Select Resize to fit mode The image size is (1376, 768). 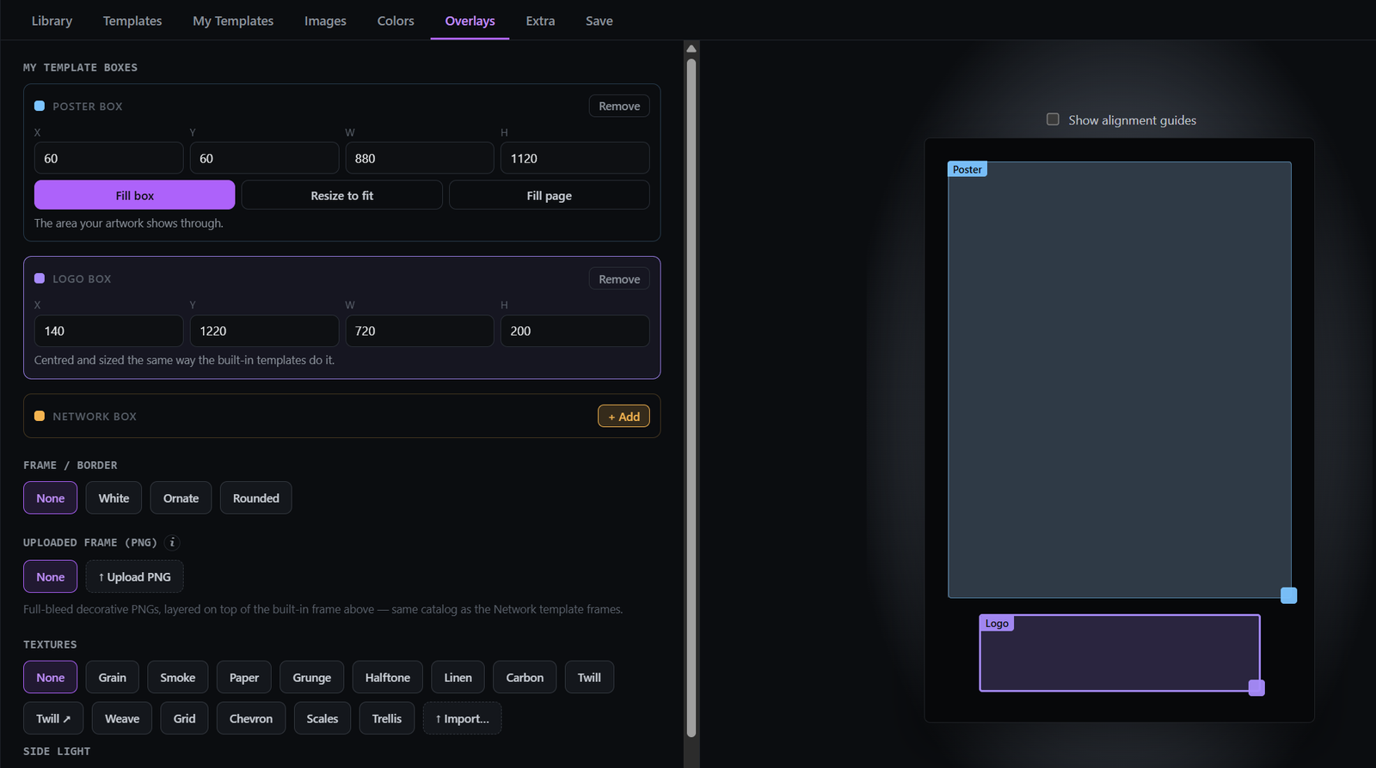click(342, 195)
